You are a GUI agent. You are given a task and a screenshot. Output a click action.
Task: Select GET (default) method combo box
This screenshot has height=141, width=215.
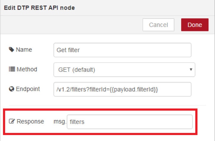[x=124, y=70]
